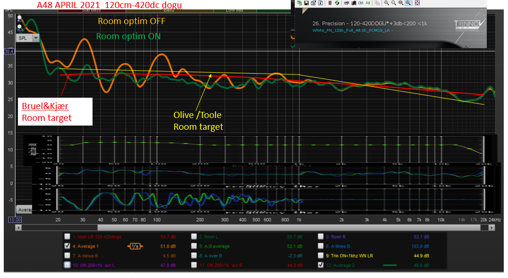Click the green refresh arrows icon
Image resolution: width=508 pixels, height=278 pixels.
pyautogui.click(x=337, y=3)
